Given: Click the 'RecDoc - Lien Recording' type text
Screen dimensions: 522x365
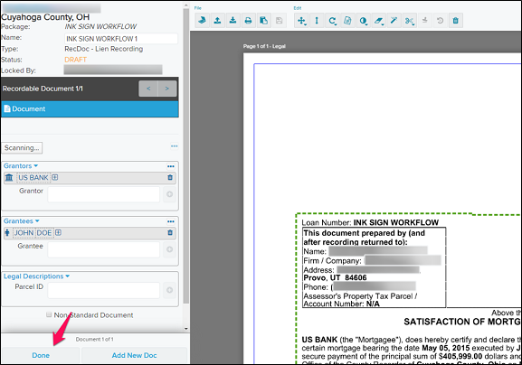Looking at the screenshot, I should (x=103, y=49).
